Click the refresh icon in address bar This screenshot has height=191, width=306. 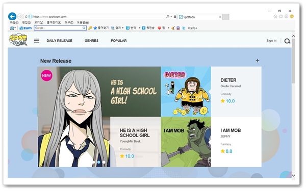(x=26, y=17)
